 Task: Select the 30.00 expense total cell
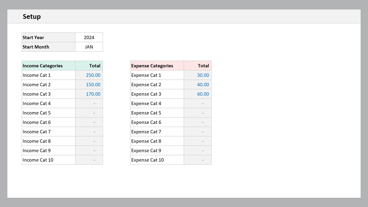[198, 75]
